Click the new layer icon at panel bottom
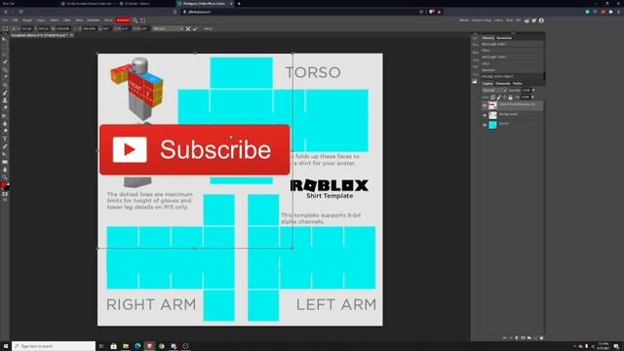624x351 pixels. coord(535,337)
